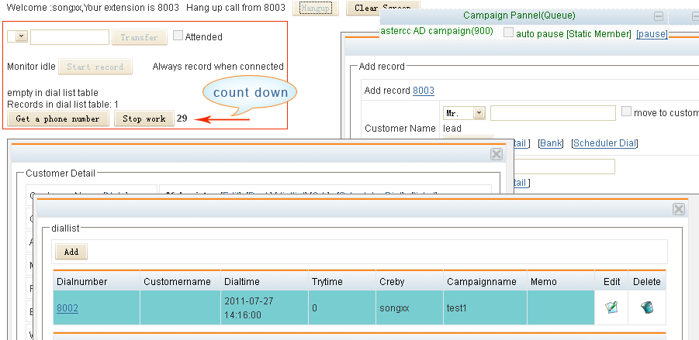
Task: Enable the Attended transfer checkbox
Action: [178, 36]
